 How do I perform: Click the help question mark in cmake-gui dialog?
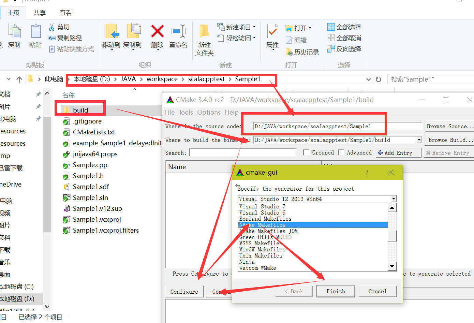pos(367,172)
